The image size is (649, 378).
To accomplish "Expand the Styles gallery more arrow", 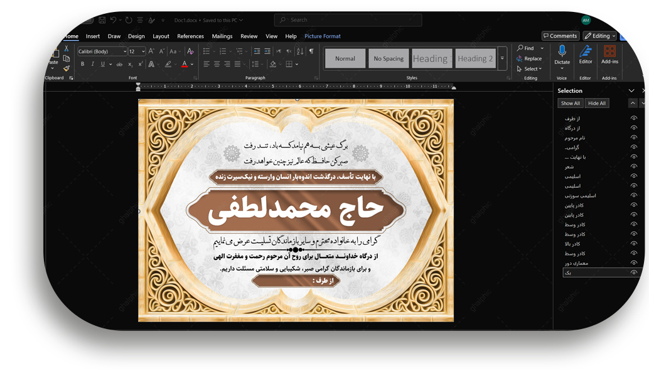I will [502, 58].
